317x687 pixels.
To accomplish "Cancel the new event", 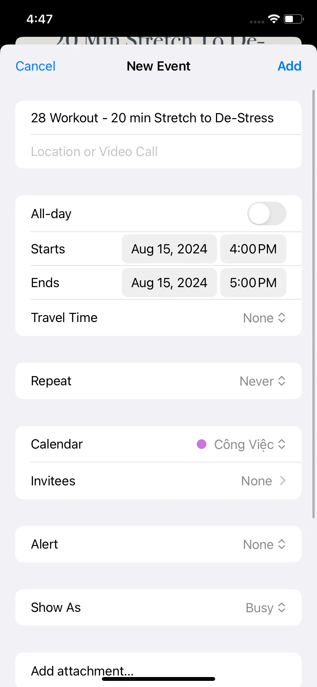I will [x=36, y=66].
